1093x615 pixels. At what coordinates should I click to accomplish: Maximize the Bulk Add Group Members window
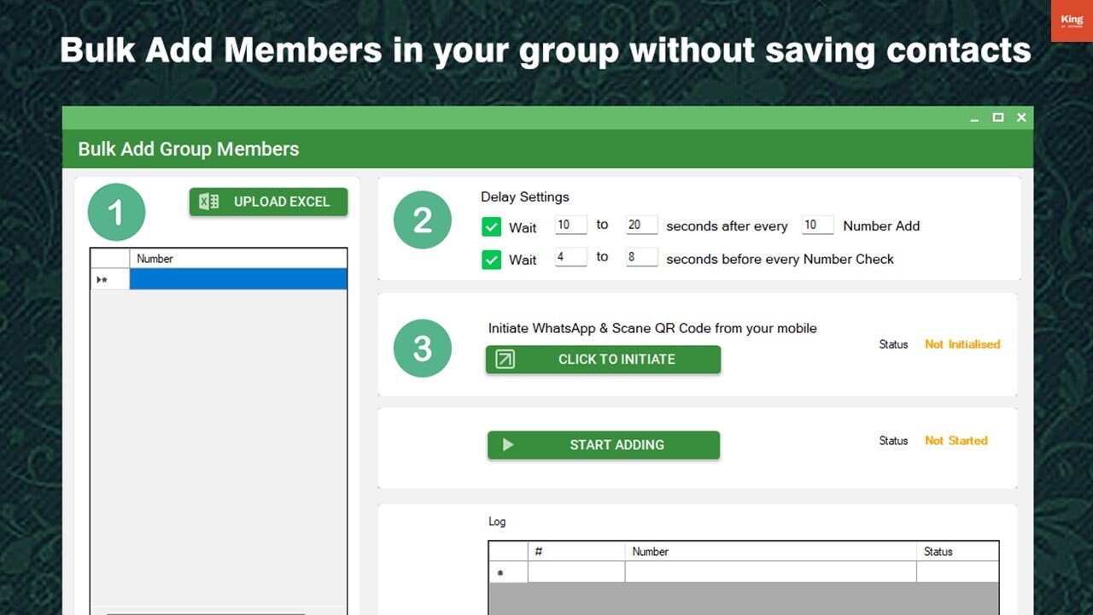click(997, 118)
